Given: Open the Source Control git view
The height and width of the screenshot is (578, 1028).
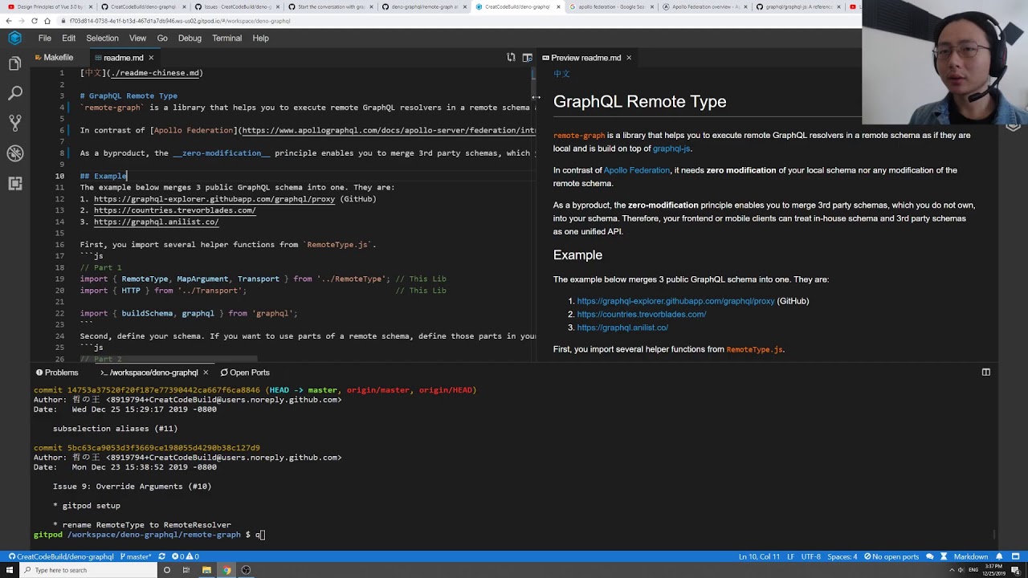Looking at the screenshot, I should [x=14, y=123].
